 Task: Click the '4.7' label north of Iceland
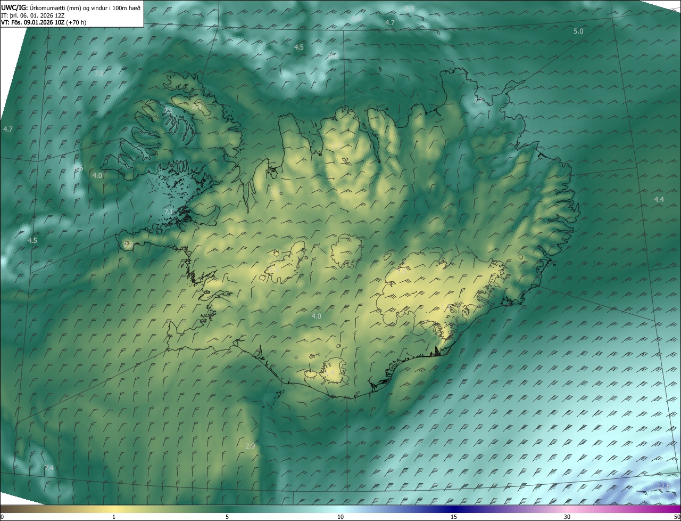tap(390, 23)
